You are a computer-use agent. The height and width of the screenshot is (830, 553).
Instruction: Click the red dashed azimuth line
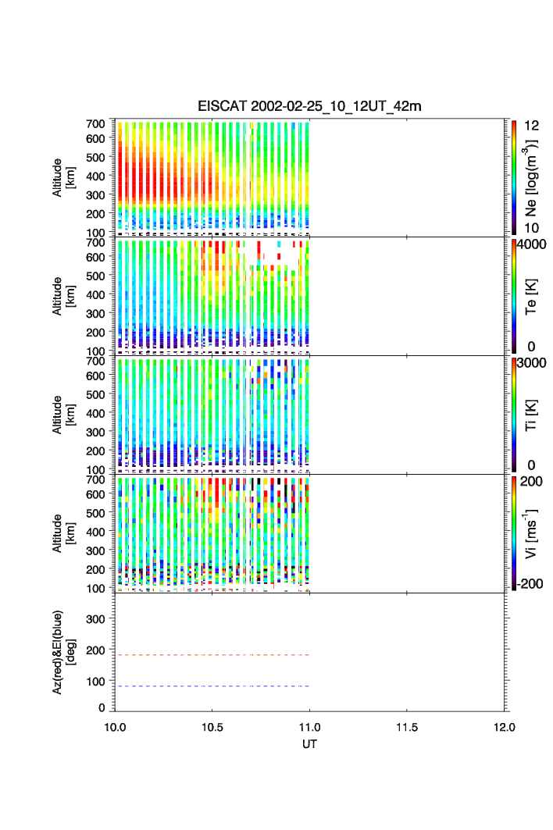click(212, 655)
